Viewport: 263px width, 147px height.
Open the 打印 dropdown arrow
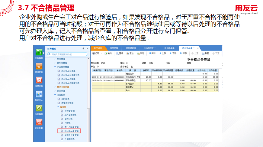[x=102, y=53]
